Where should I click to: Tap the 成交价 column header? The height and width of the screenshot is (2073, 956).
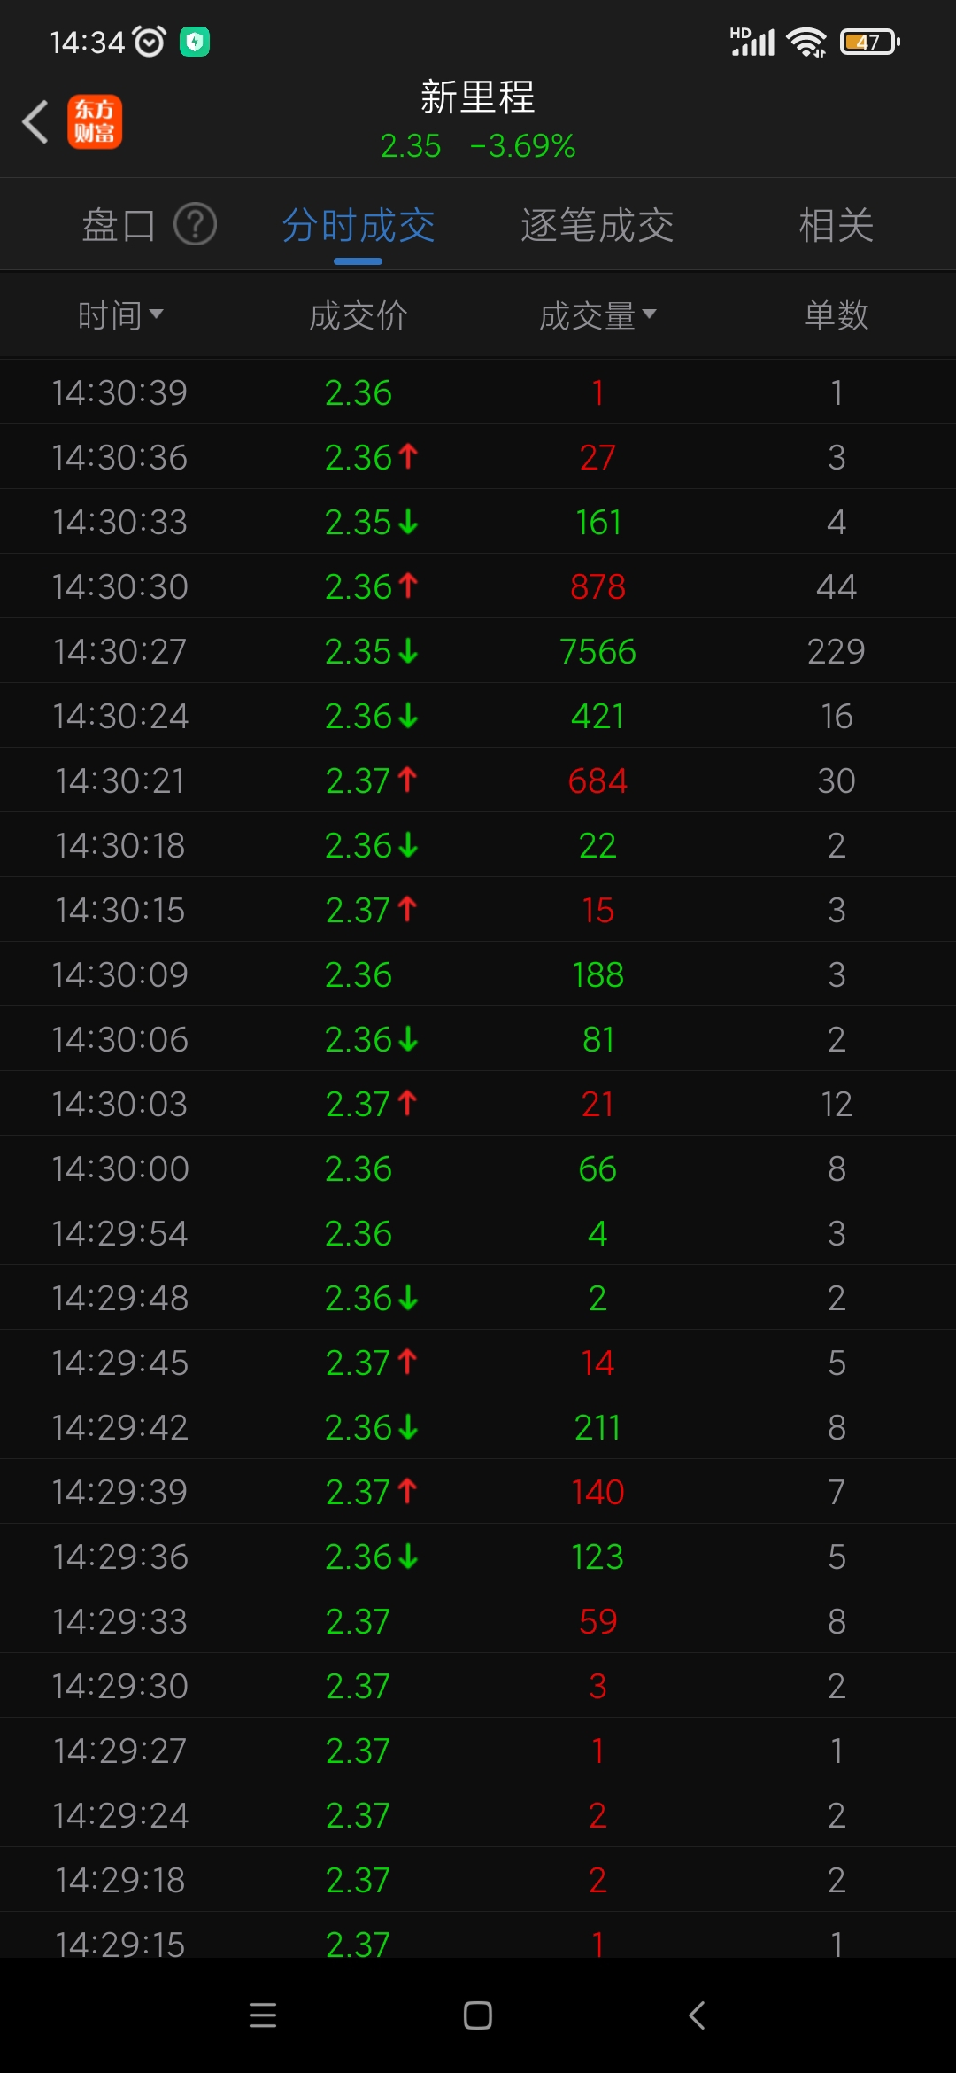click(358, 314)
